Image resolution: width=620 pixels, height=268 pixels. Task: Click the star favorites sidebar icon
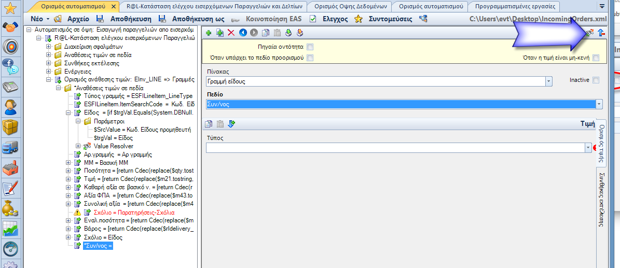pyautogui.click(x=9, y=7)
